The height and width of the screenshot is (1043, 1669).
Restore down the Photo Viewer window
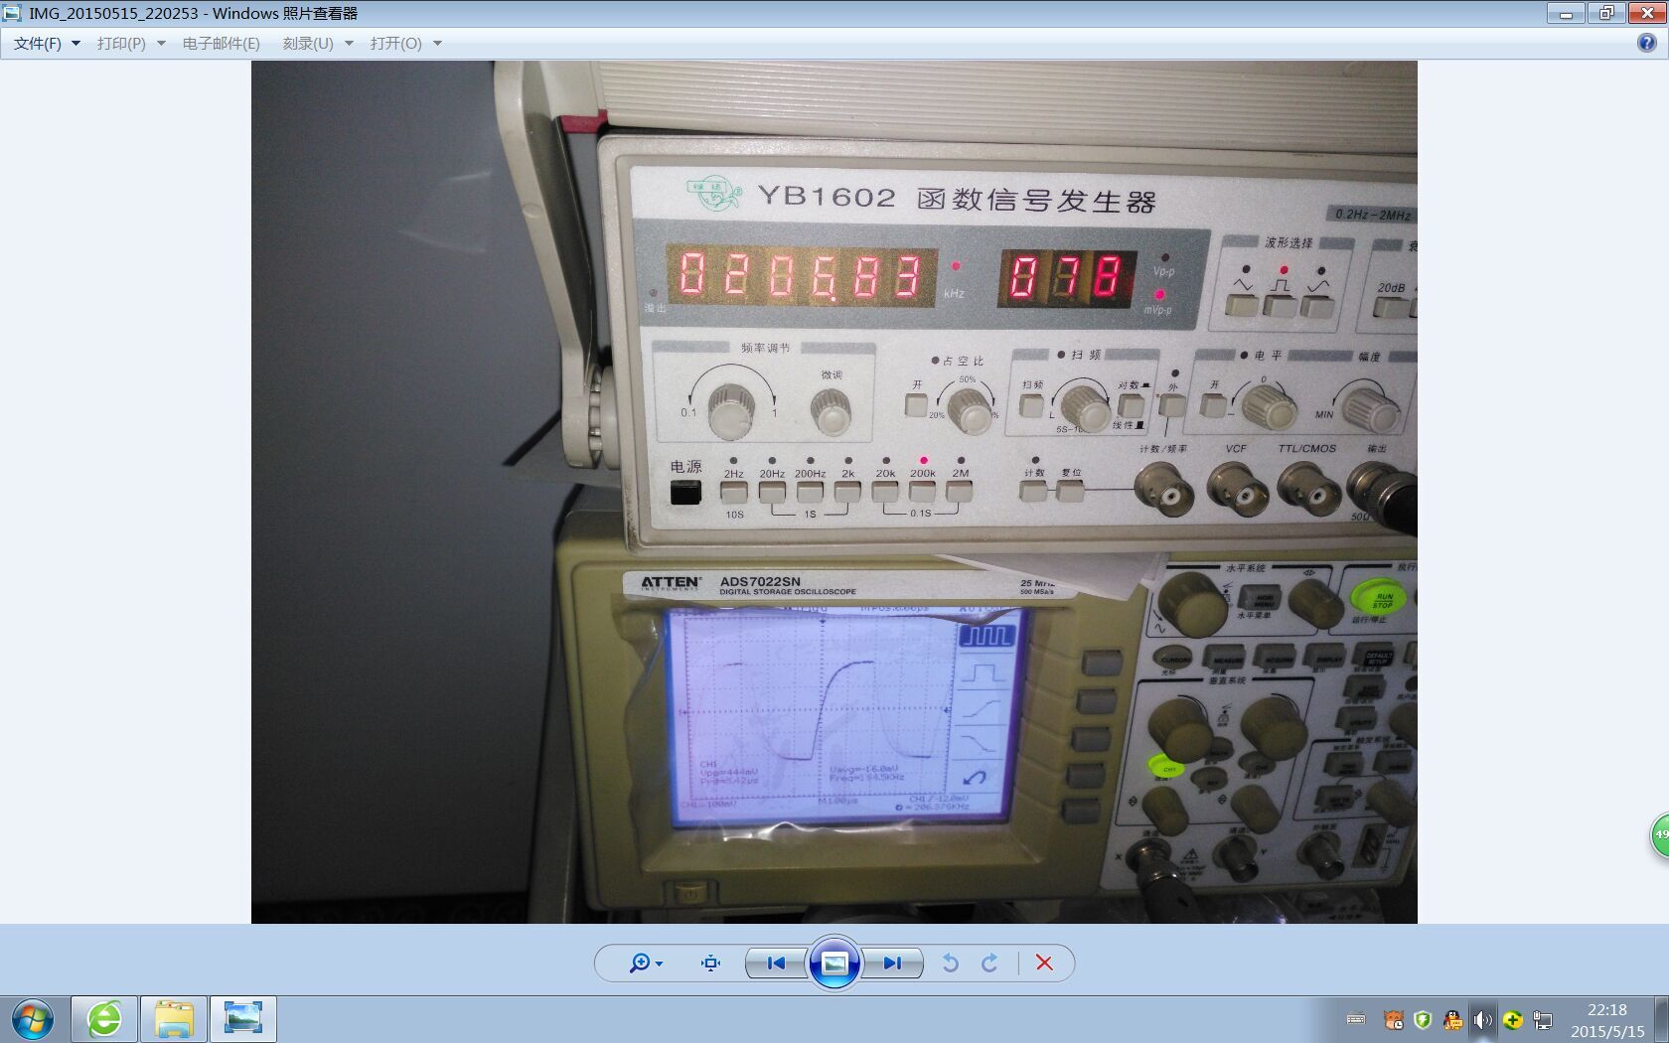click(1605, 13)
